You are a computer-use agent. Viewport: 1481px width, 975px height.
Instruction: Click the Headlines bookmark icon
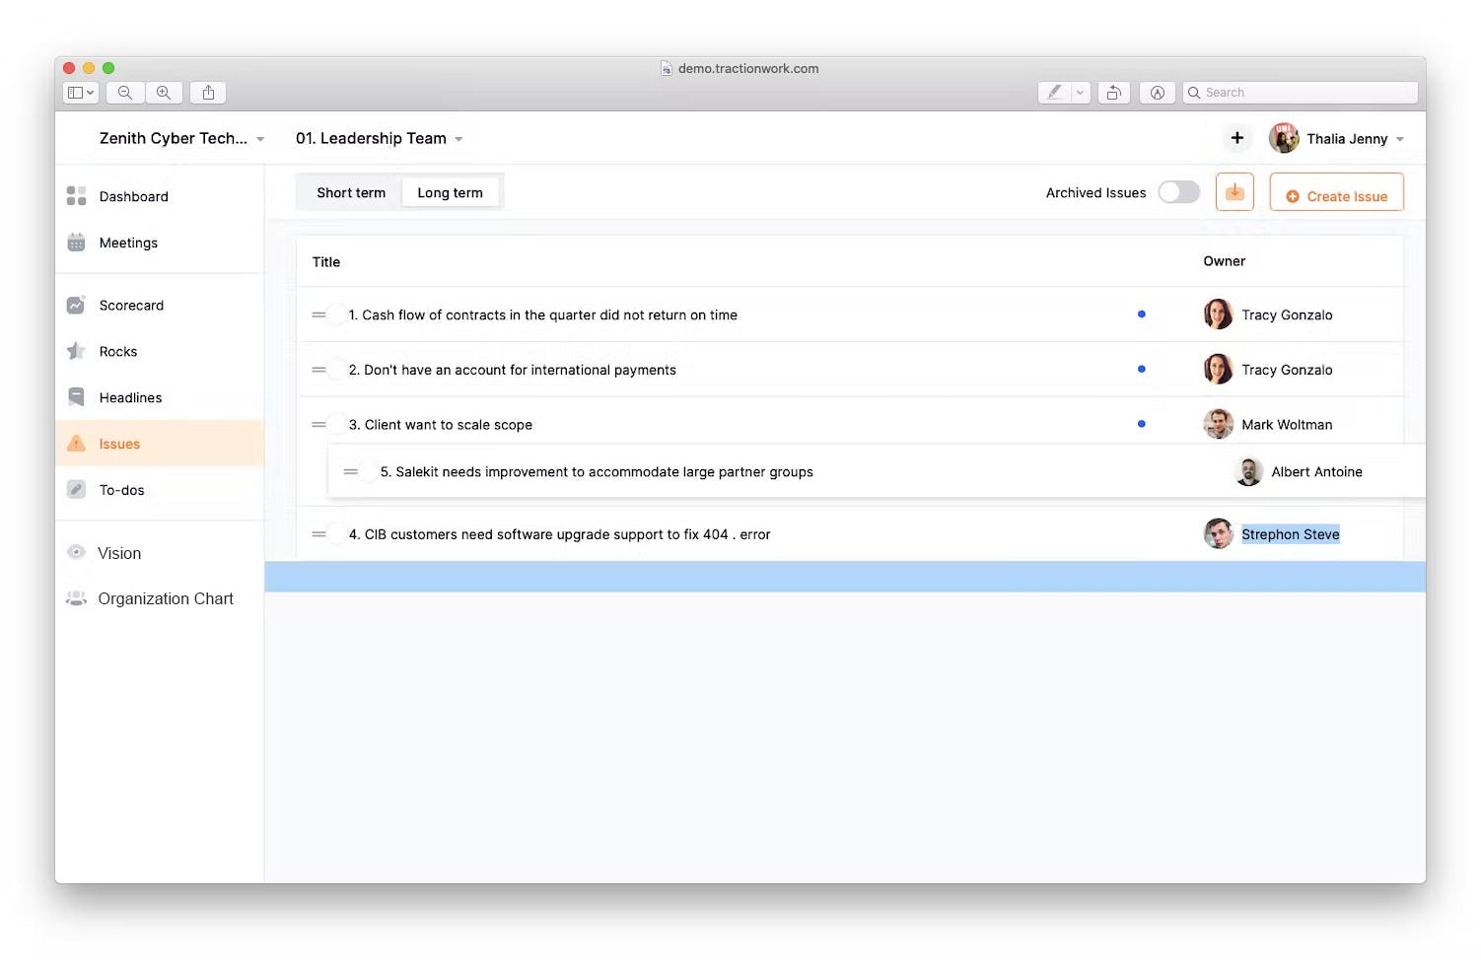(76, 397)
